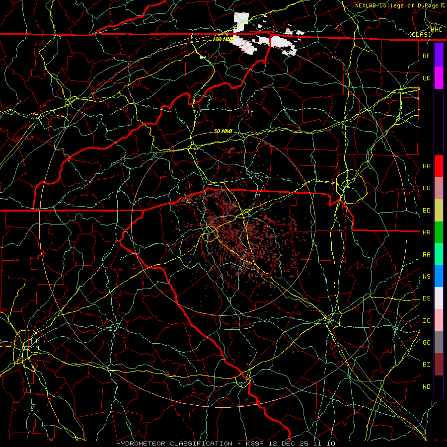Select the red HA legend swatch
This screenshot has height=447, width=447.
point(439,166)
